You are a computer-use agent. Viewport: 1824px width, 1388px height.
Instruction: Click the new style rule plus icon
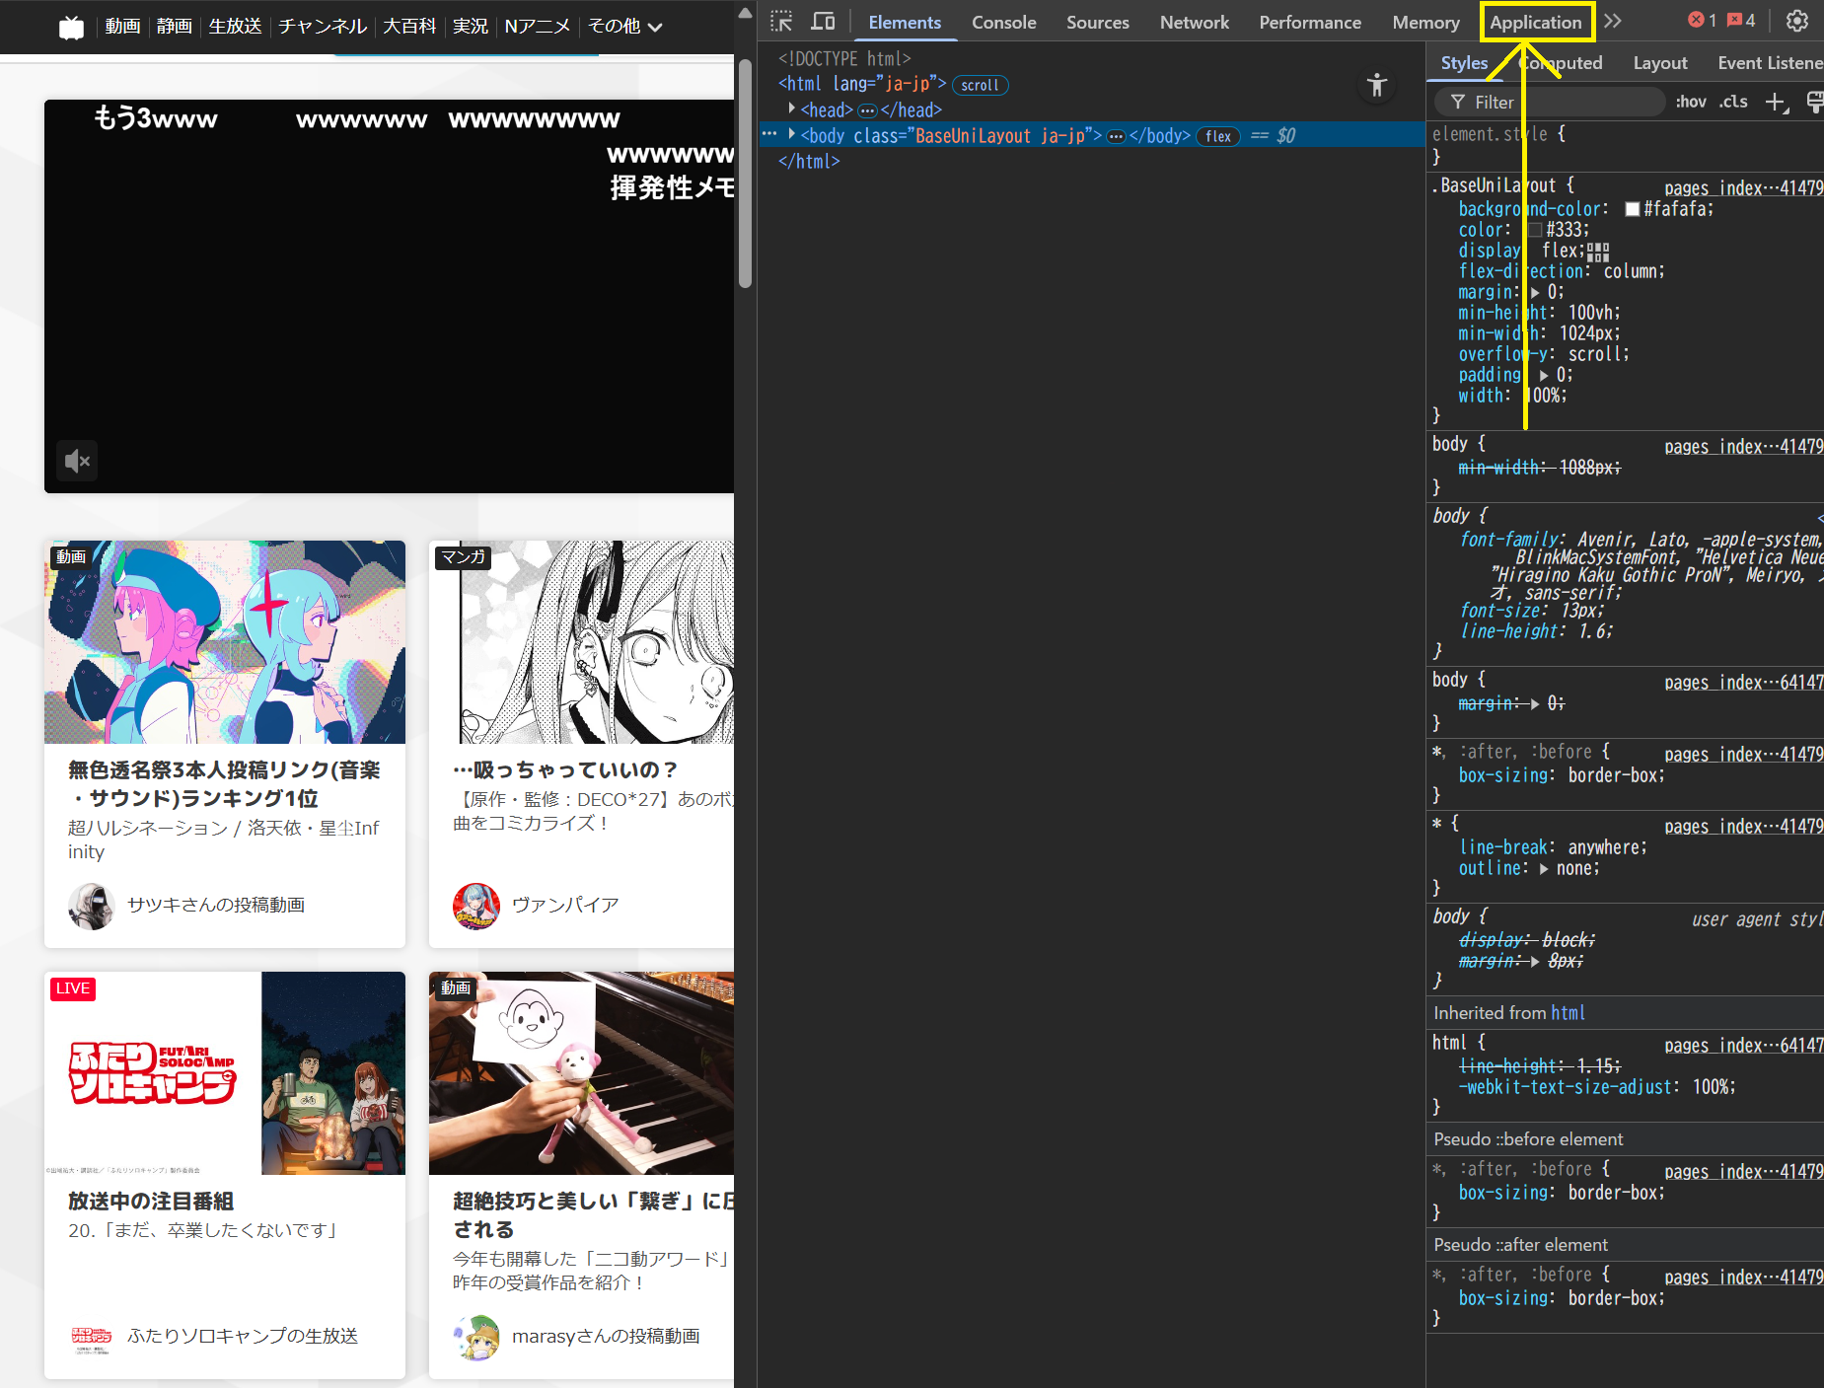1777,102
